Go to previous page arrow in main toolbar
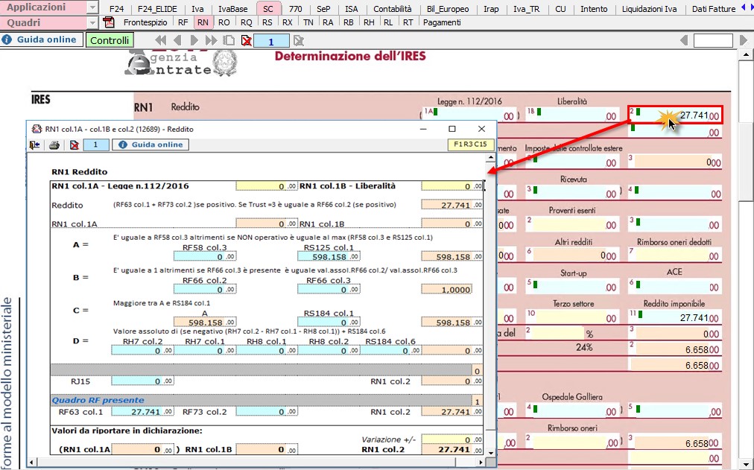The height and width of the screenshot is (470, 754). coord(177,41)
